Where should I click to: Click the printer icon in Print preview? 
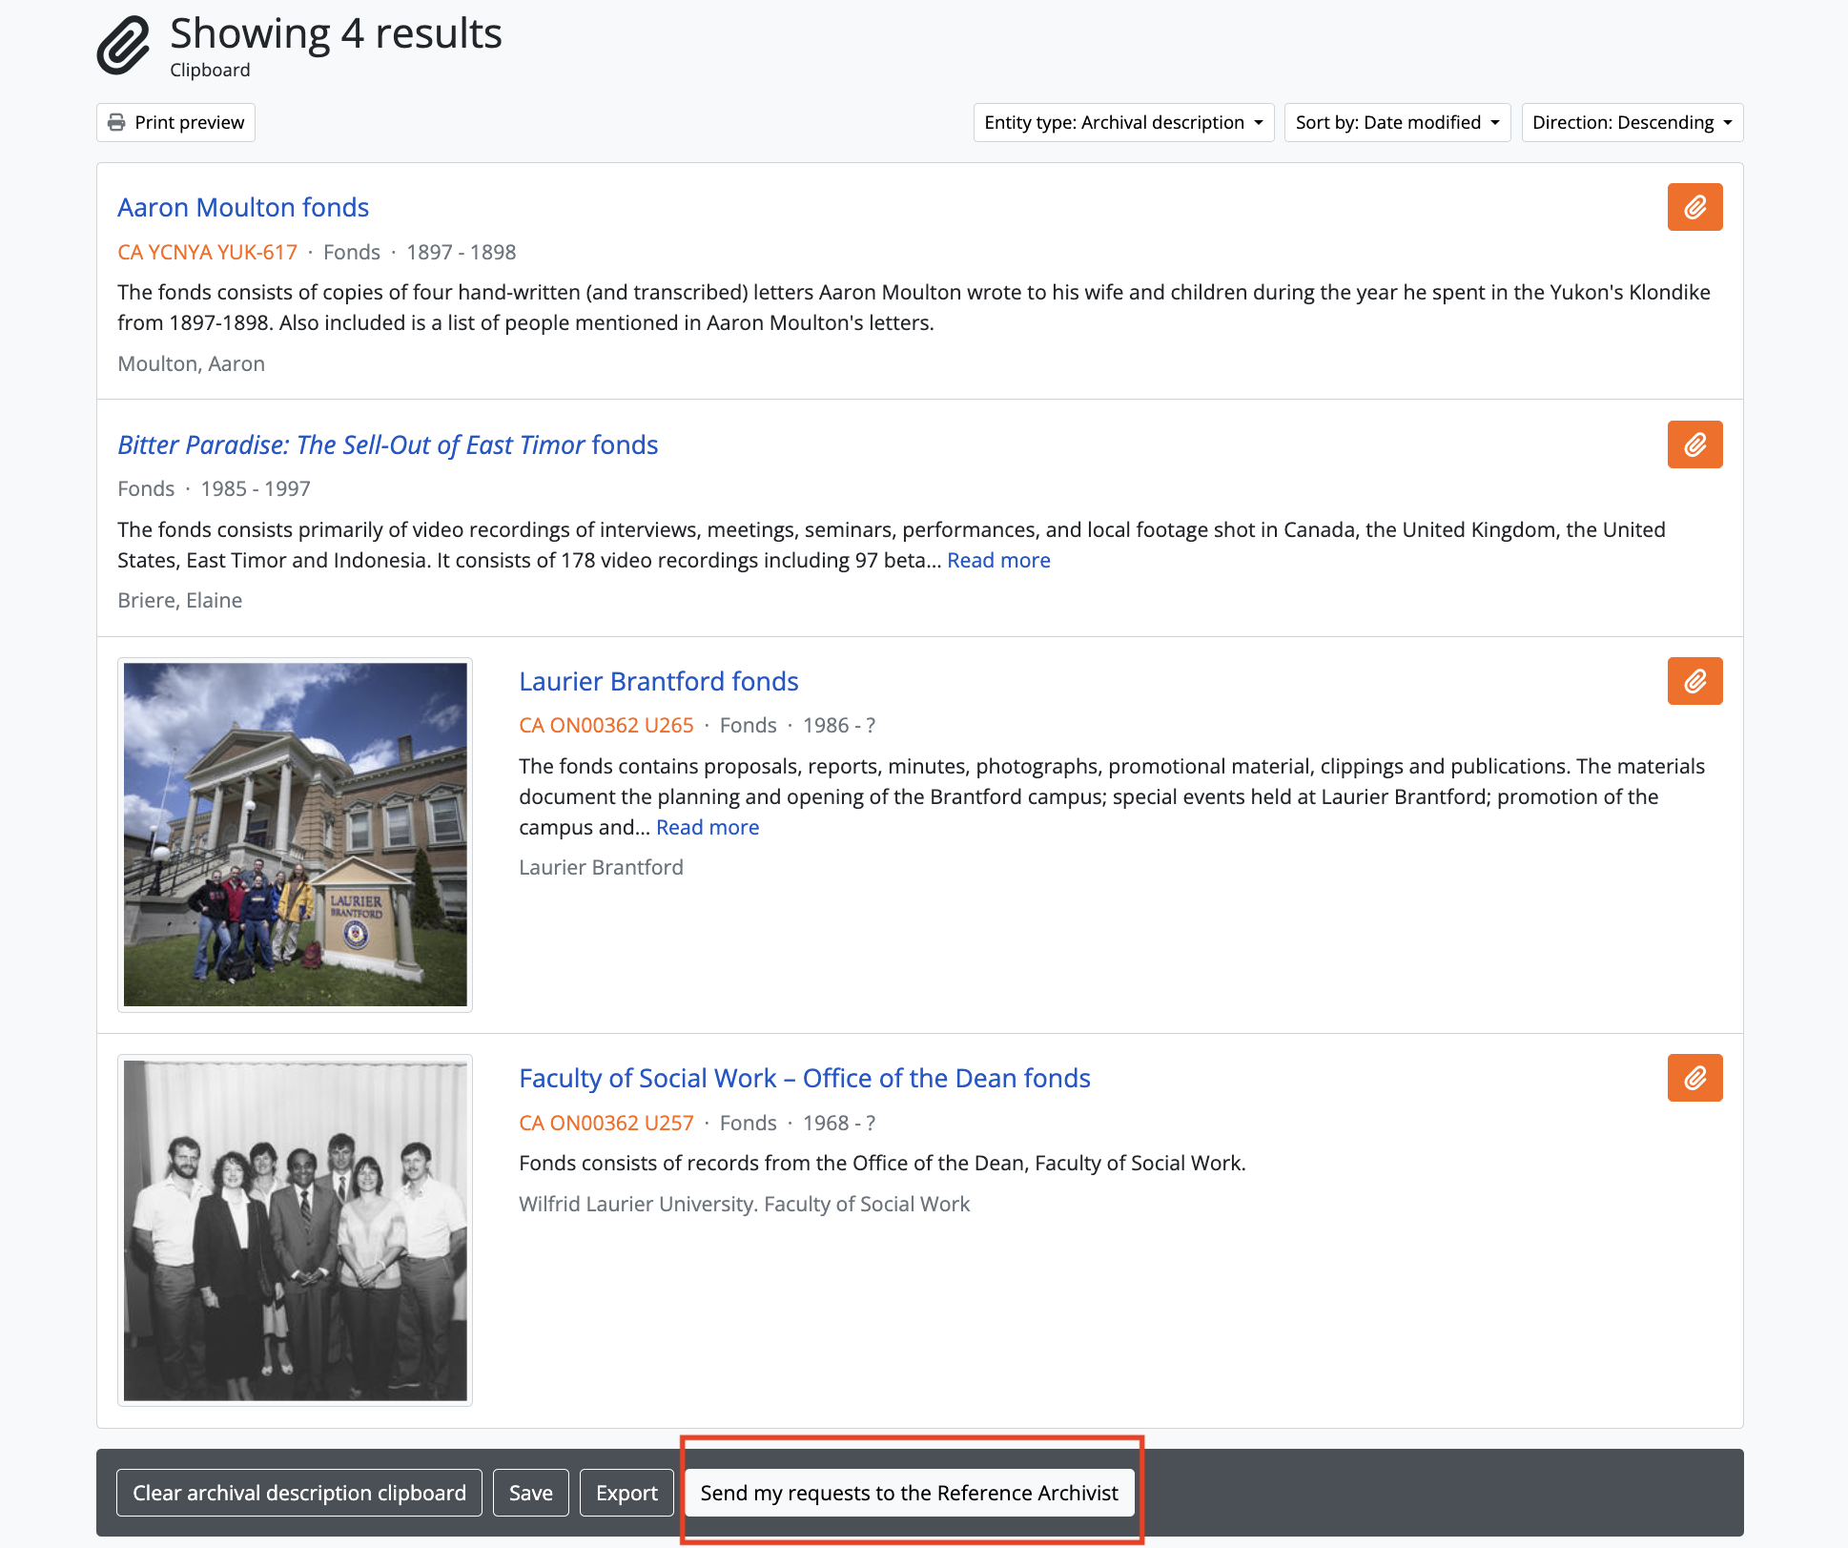pyautogui.click(x=116, y=122)
